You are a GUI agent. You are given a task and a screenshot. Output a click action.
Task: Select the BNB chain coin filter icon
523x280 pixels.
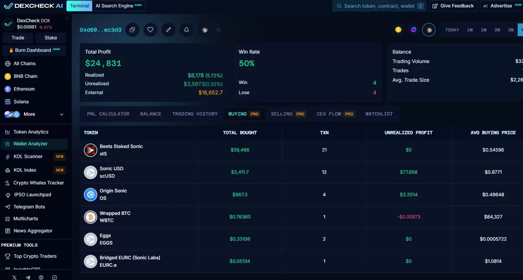pyautogui.click(x=398, y=30)
